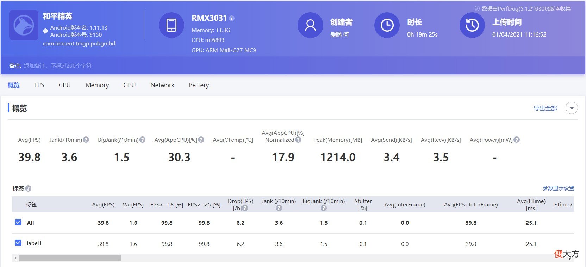This screenshot has height=267, width=586.
Task: Click the Avg(FPS) table column header
Action: tap(103, 205)
